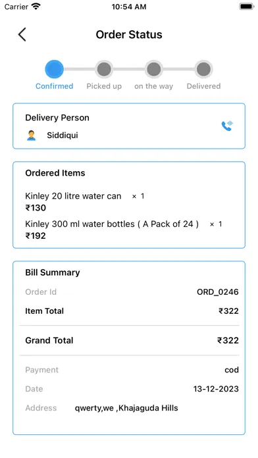Select the Confirmed label under progress tracker
This screenshot has height=458, width=258.
[55, 86]
